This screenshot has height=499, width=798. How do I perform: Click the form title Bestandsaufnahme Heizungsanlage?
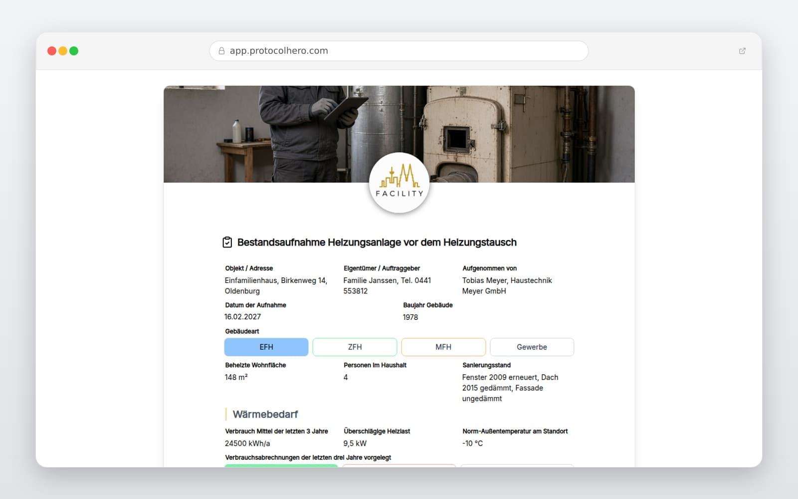[x=377, y=243]
